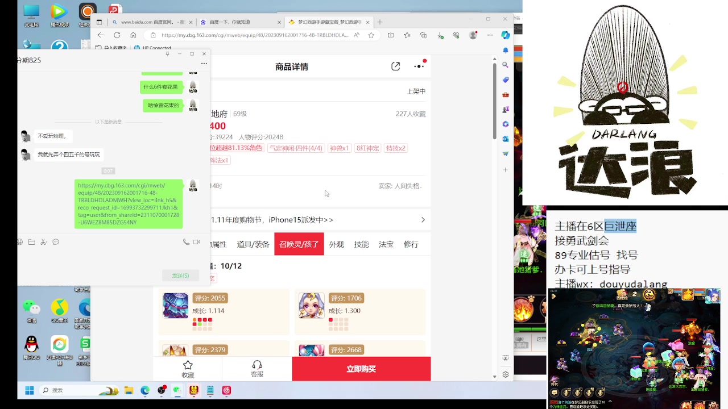Click the 什么6件套花果 chat message
Image resolution: width=728 pixels, height=409 pixels.
point(162,87)
